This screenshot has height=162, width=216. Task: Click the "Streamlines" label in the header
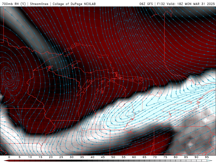pos(39,4)
